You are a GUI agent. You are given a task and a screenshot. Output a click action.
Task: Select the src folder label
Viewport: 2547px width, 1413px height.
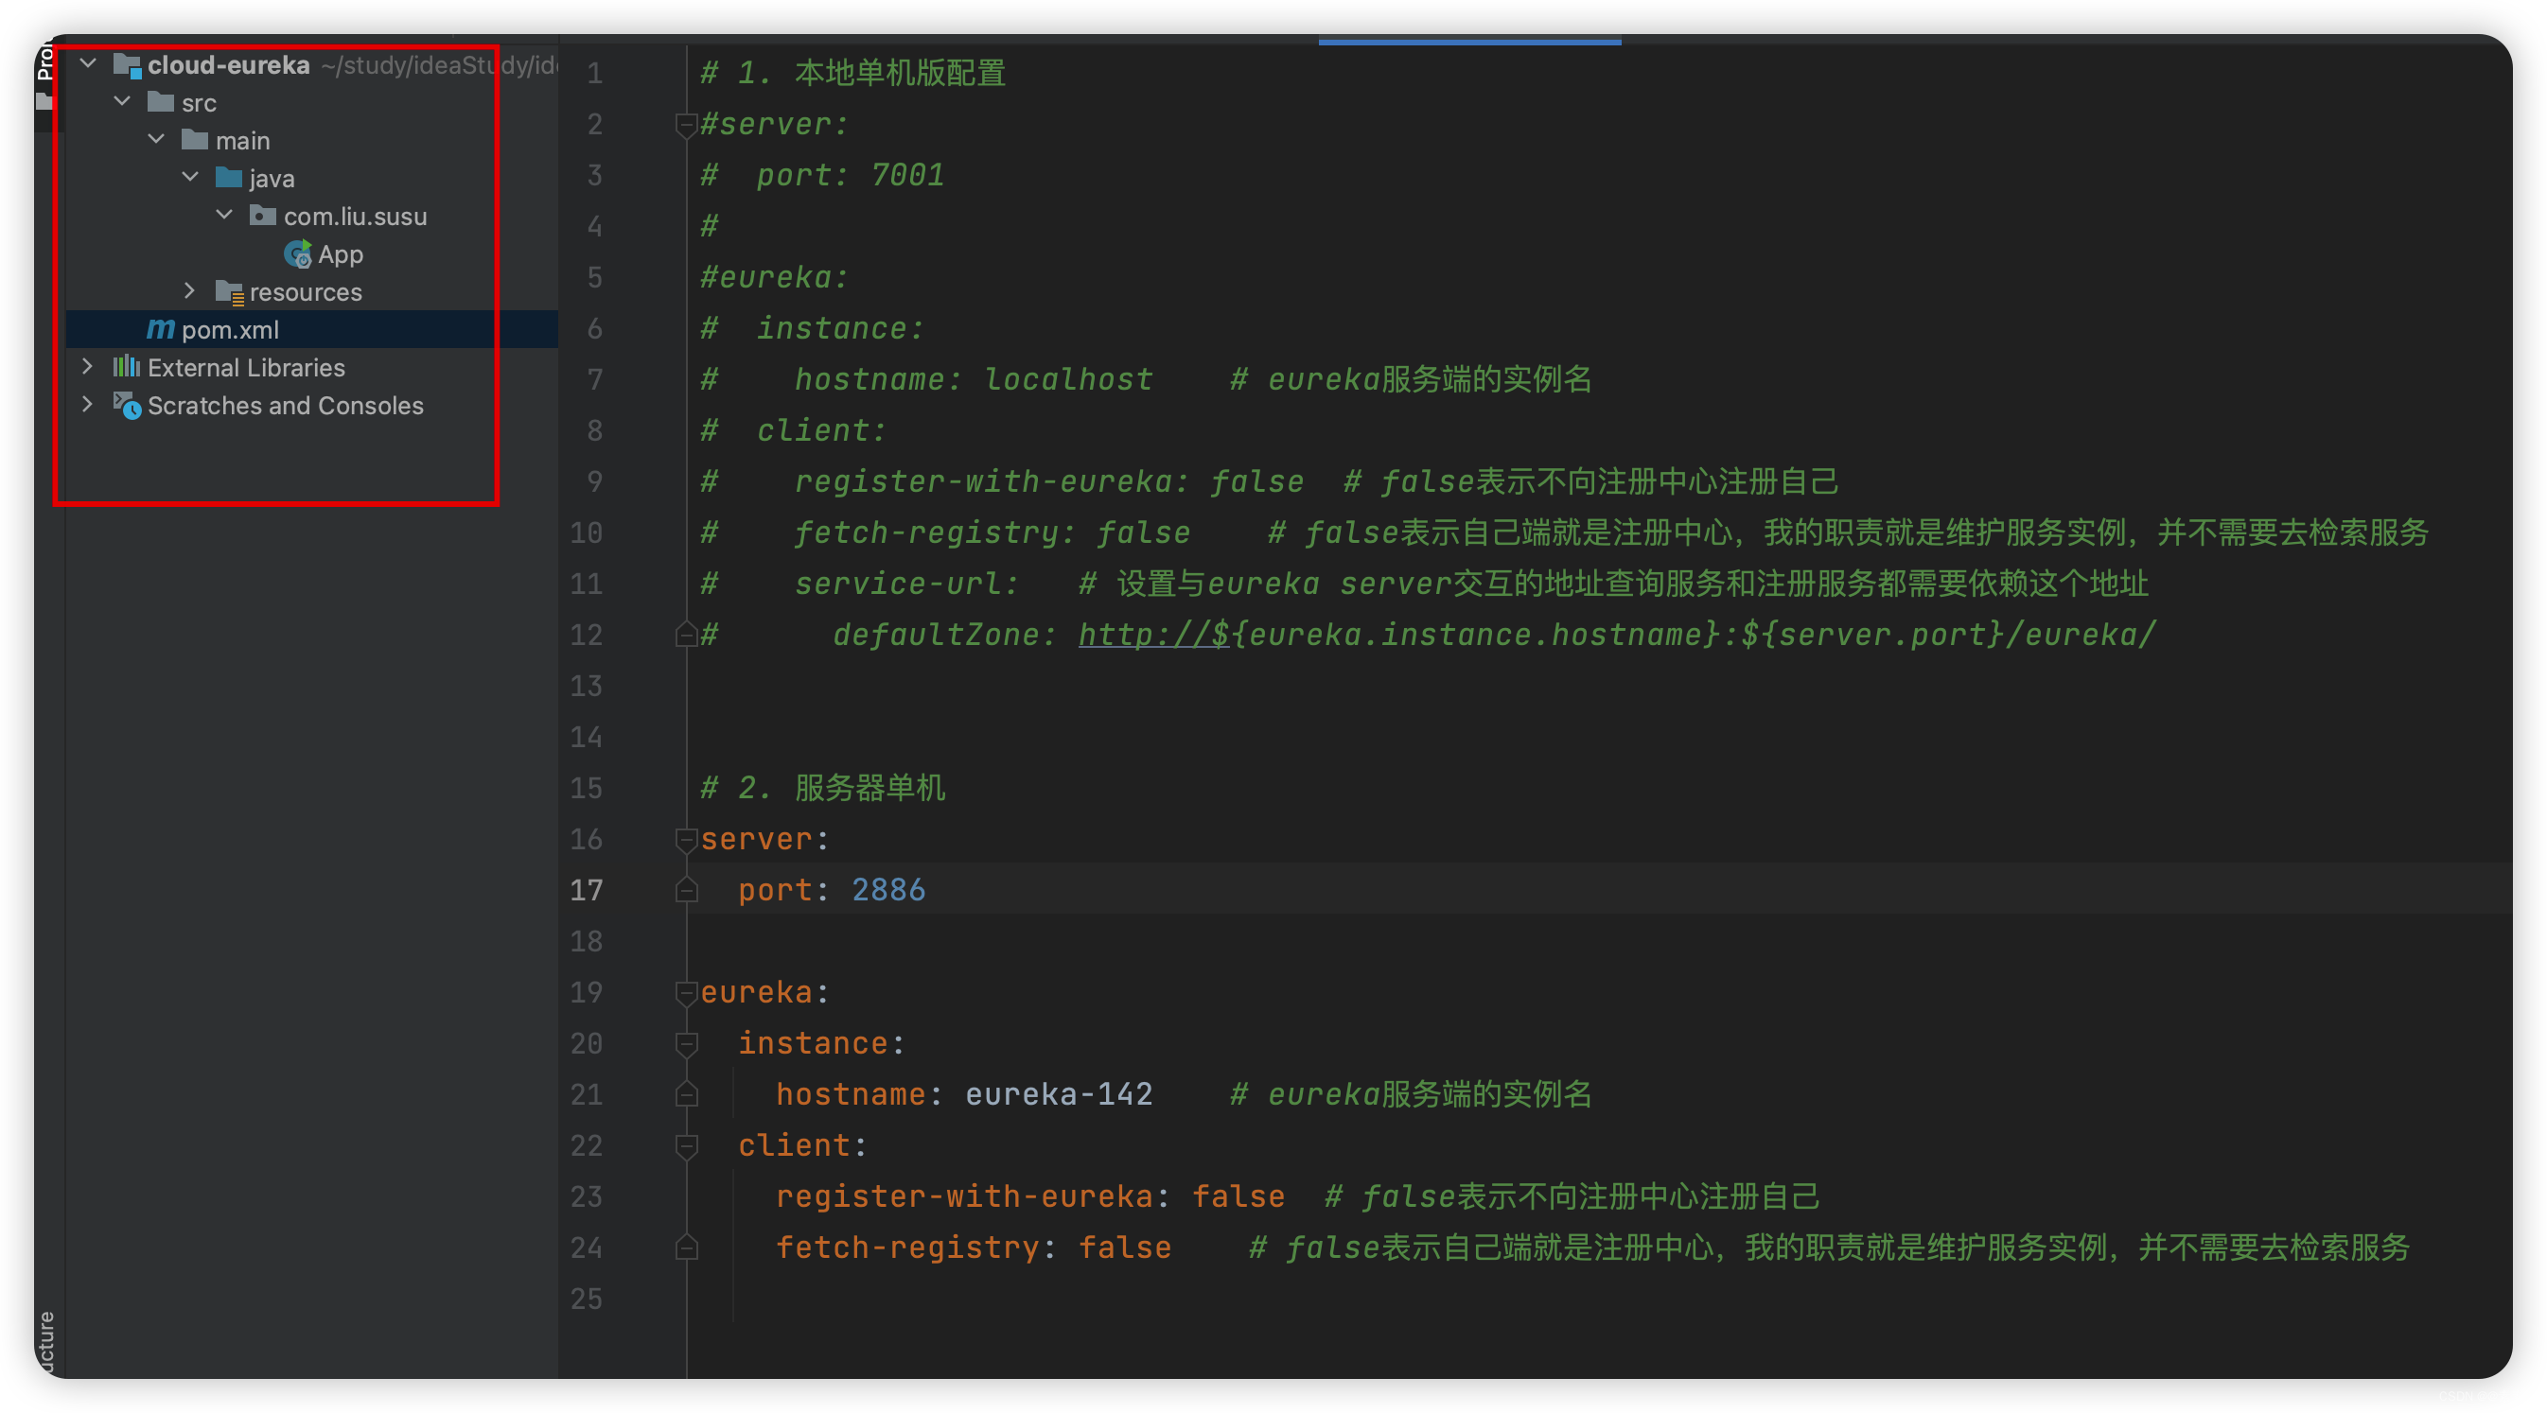click(x=199, y=103)
